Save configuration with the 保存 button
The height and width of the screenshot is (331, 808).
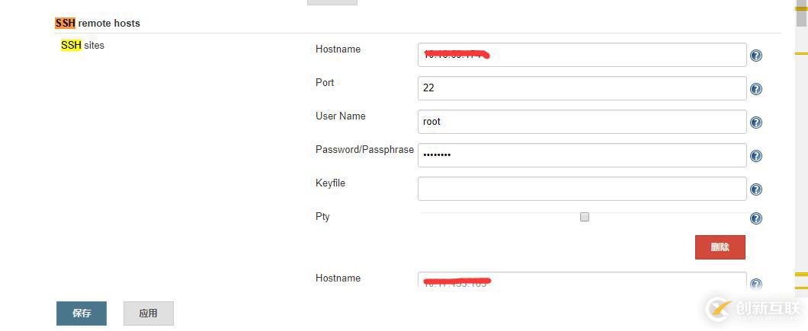pyautogui.click(x=82, y=313)
